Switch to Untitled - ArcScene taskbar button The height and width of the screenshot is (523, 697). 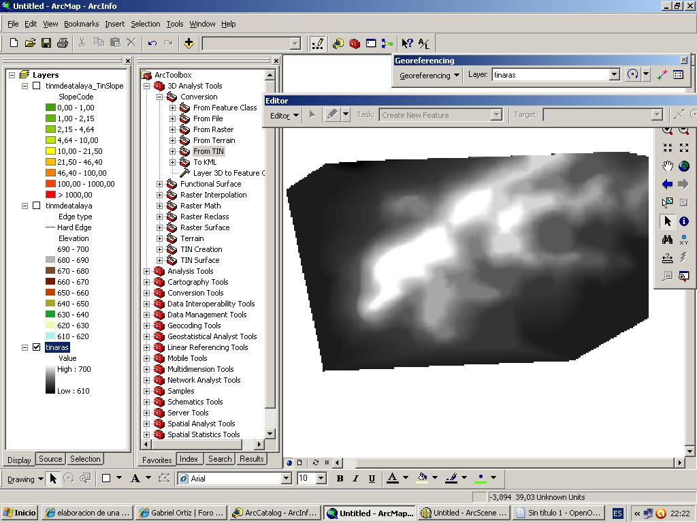[x=464, y=513]
